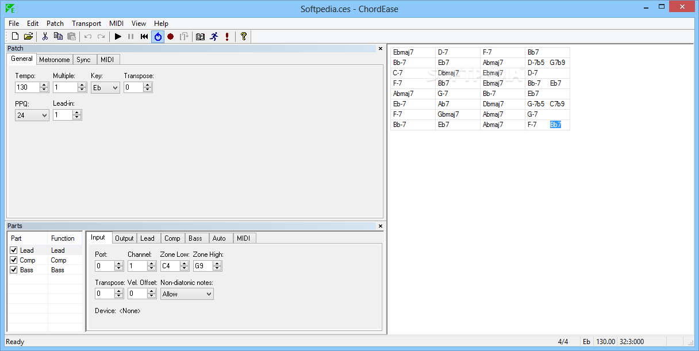
Task: Expand the PPQ dropdown set to 24
Action: click(x=32, y=115)
